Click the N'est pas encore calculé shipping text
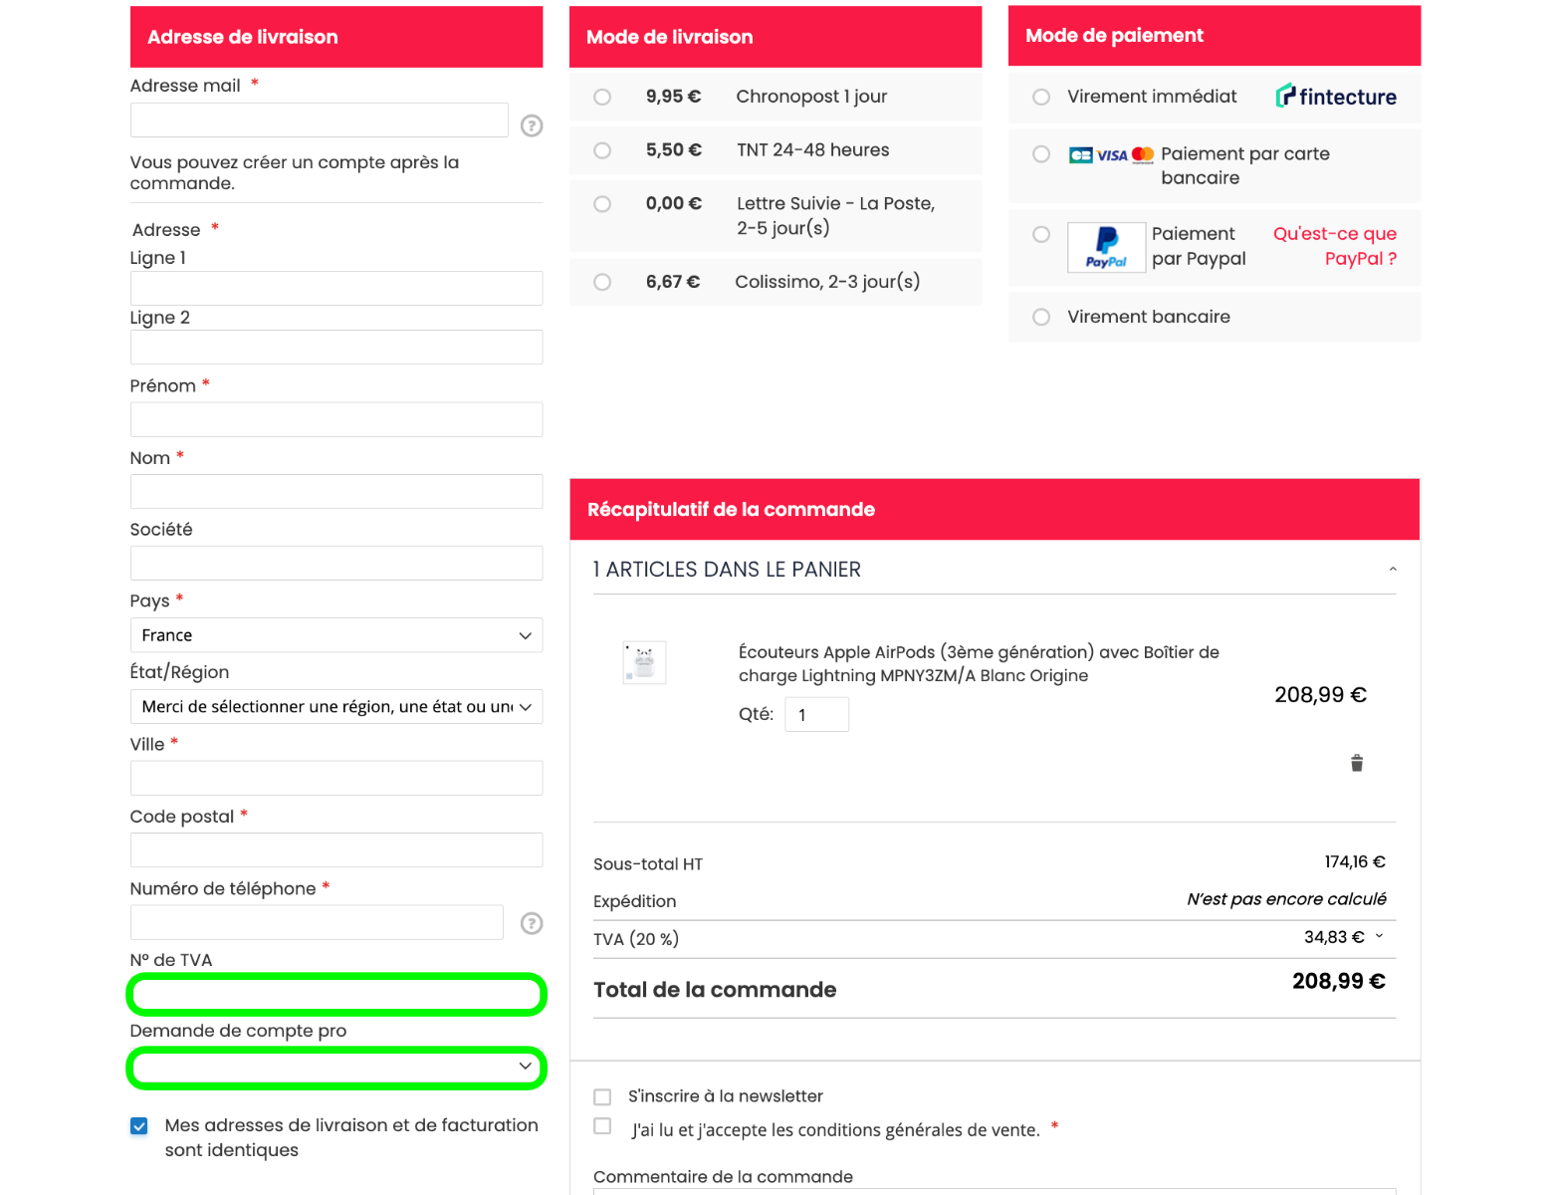The width and height of the screenshot is (1551, 1195). [x=1286, y=899]
